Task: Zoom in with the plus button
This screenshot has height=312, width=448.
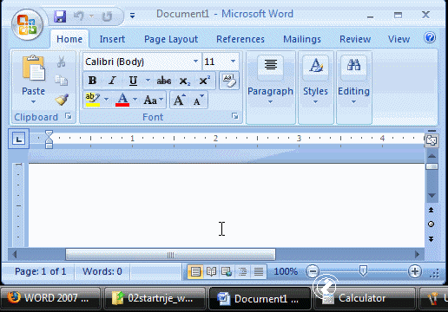Action: 415,271
